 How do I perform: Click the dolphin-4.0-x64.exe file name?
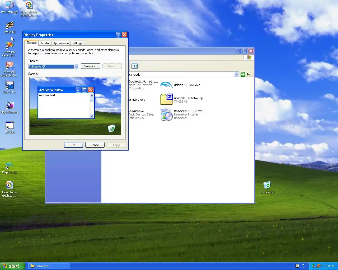(187, 85)
